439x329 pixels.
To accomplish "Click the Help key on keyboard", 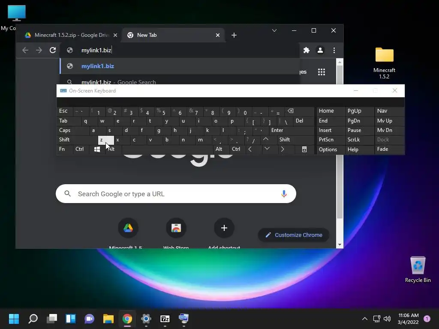I will click(359, 150).
